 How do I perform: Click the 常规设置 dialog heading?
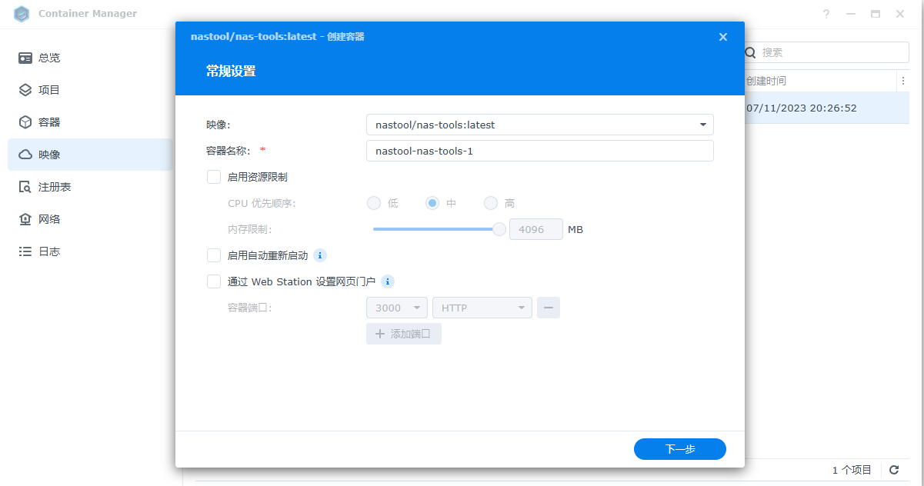(231, 72)
